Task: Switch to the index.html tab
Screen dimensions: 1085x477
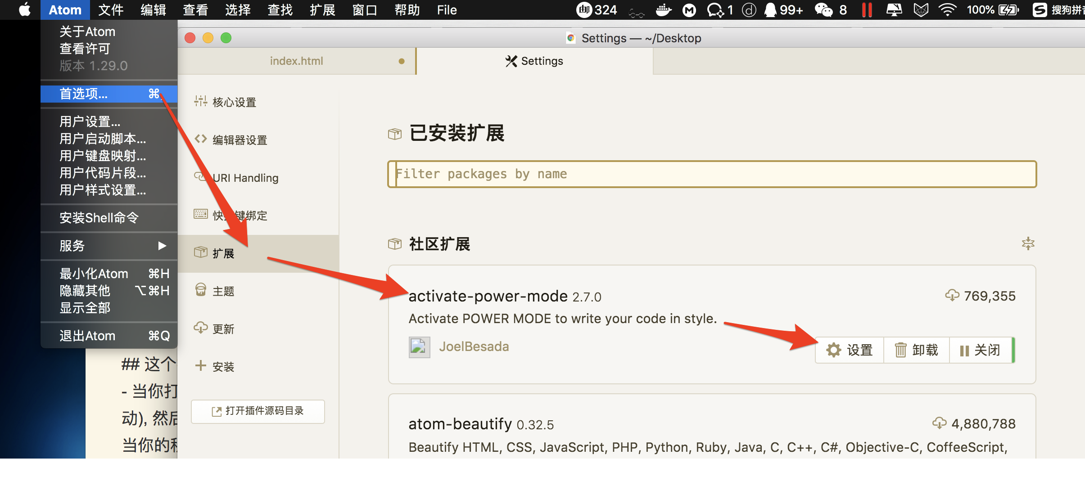Action: (297, 61)
